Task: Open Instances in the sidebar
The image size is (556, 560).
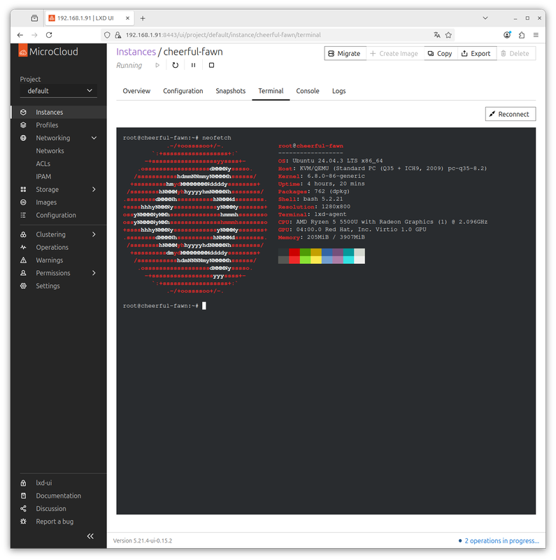Action: [x=59, y=112]
